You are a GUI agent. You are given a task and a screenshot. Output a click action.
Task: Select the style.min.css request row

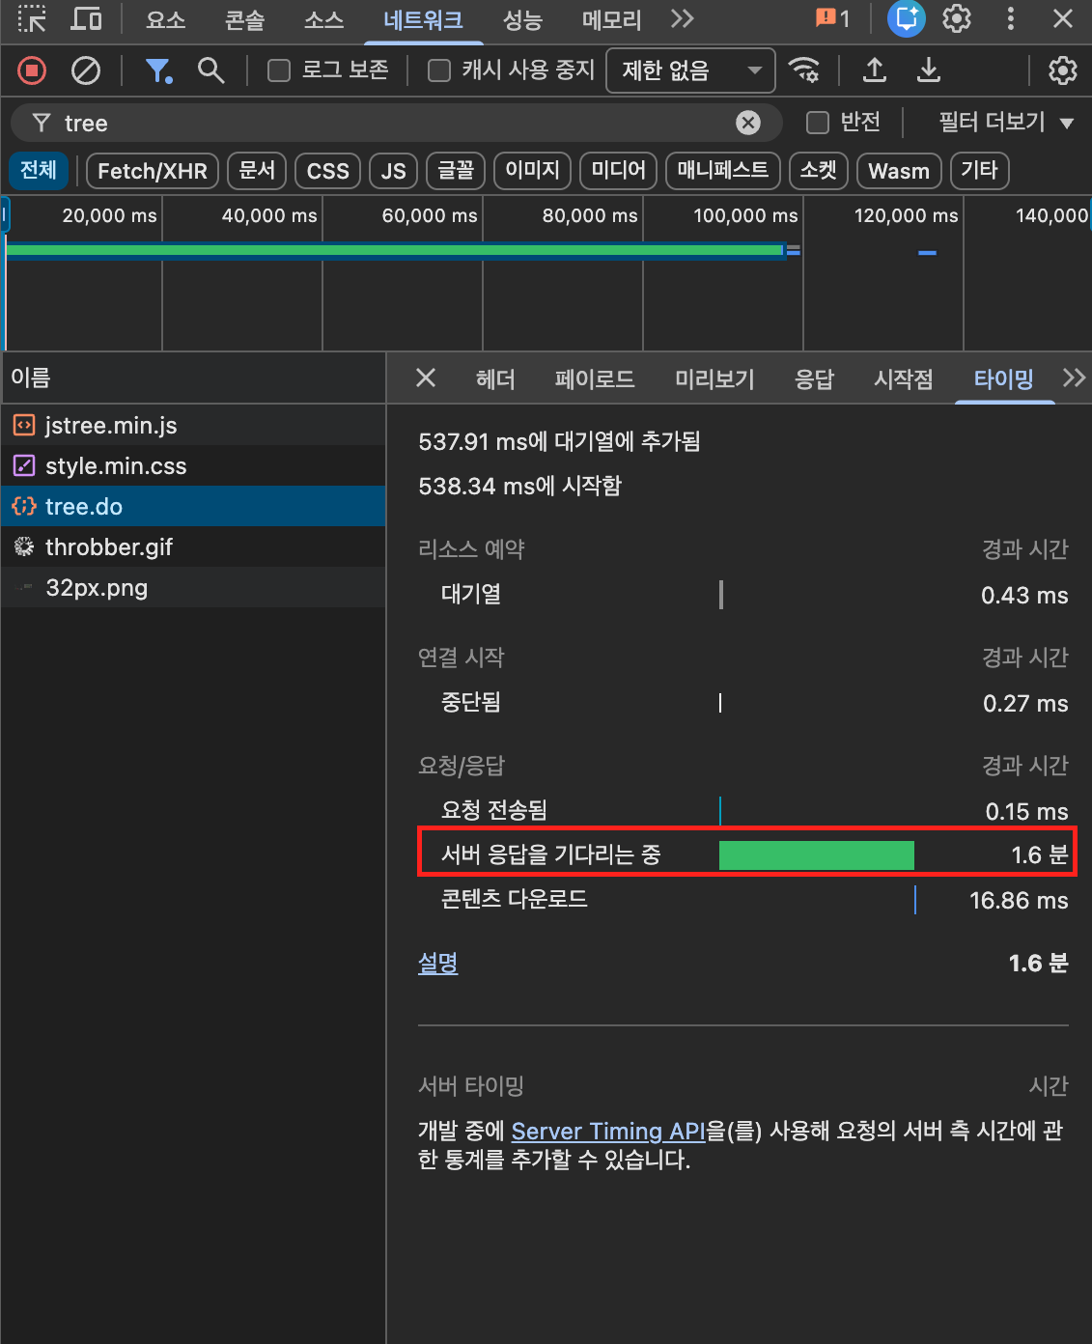pyautogui.click(x=193, y=465)
